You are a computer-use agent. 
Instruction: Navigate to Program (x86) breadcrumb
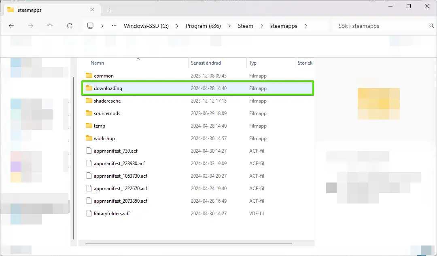pos(203,26)
